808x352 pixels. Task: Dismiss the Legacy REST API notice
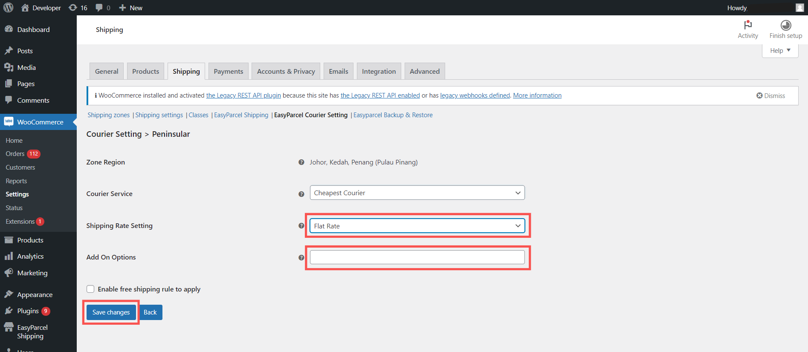pos(771,95)
